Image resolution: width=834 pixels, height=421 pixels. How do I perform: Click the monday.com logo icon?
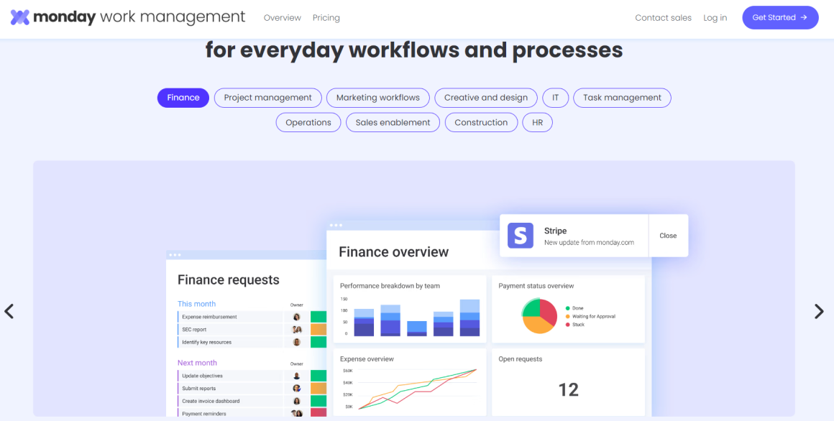19,17
